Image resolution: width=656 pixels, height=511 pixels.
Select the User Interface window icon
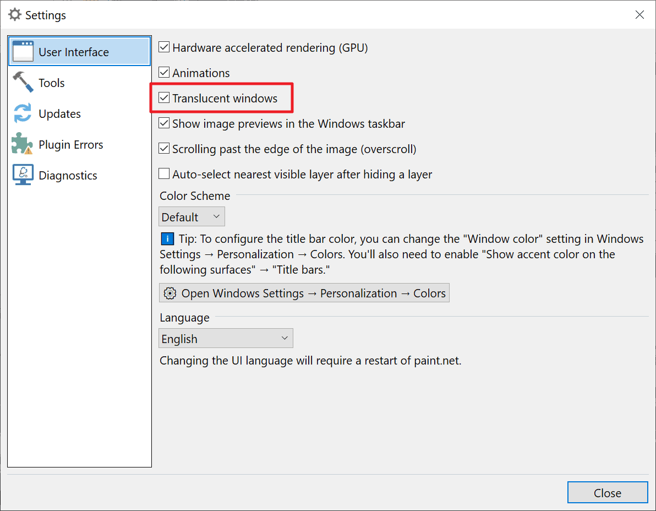(x=23, y=50)
